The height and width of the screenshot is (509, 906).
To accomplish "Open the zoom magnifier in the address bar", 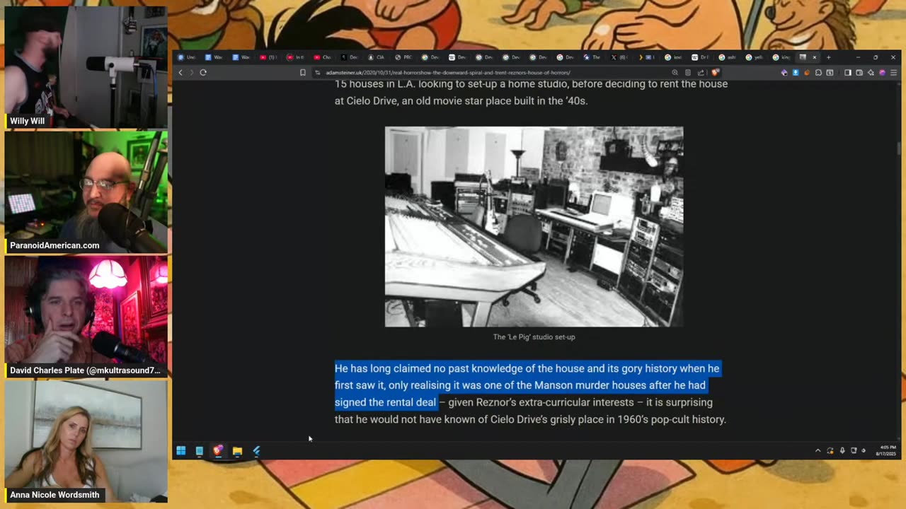I will point(675,72).
